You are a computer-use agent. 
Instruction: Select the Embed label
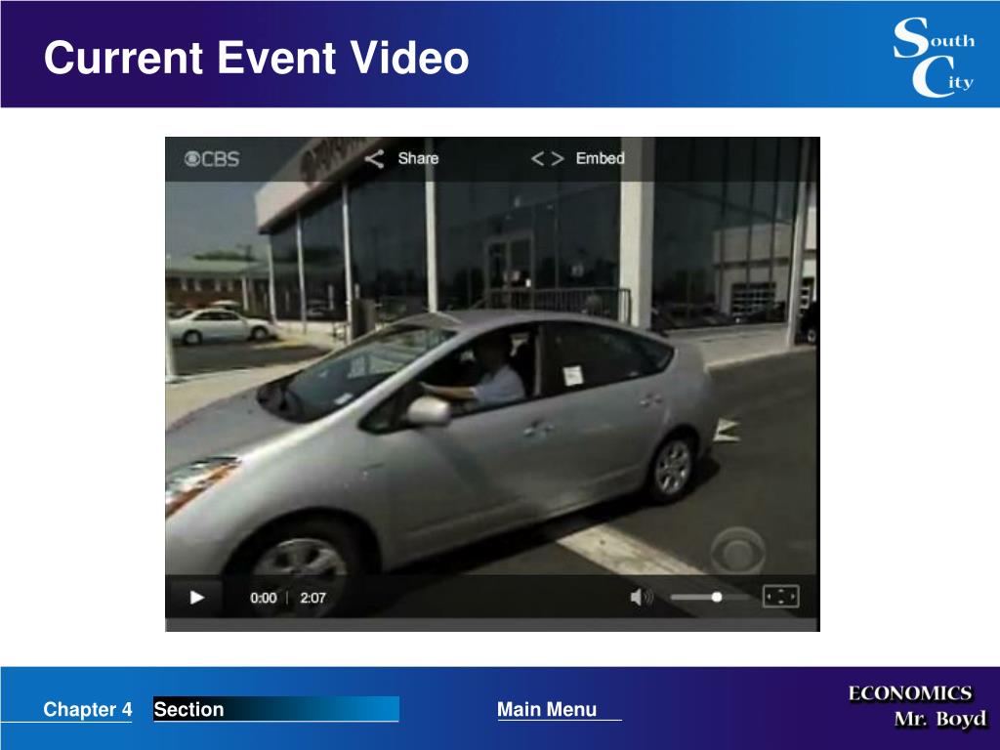click(601, 158)
